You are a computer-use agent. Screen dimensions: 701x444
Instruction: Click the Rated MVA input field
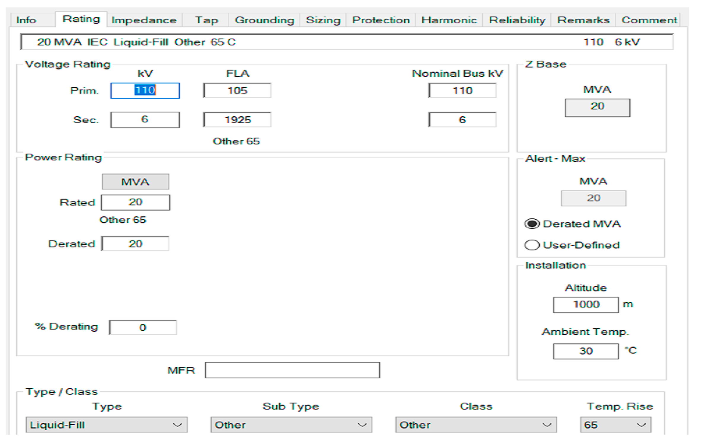click(135, 202)
